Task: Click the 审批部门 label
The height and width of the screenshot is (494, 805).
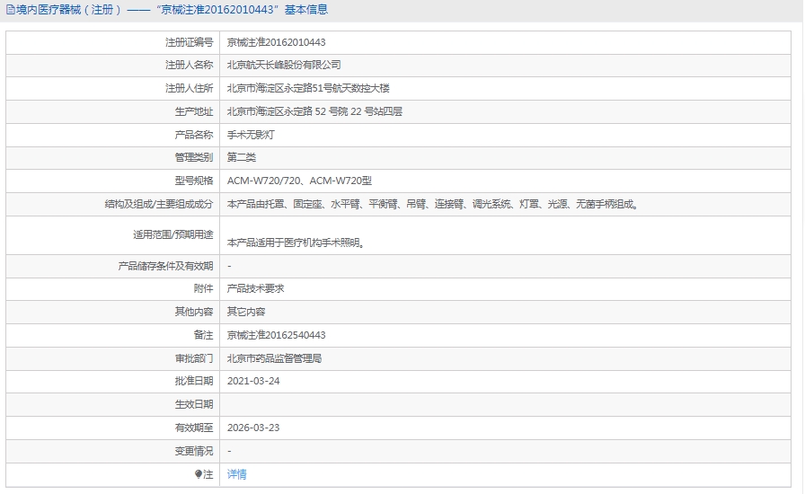Action: click(x=193, y=358)
